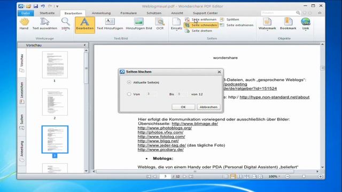Go to first page button
Image resolution: width=342 pixels, height=192 pixels.
(x=149, y=177)
